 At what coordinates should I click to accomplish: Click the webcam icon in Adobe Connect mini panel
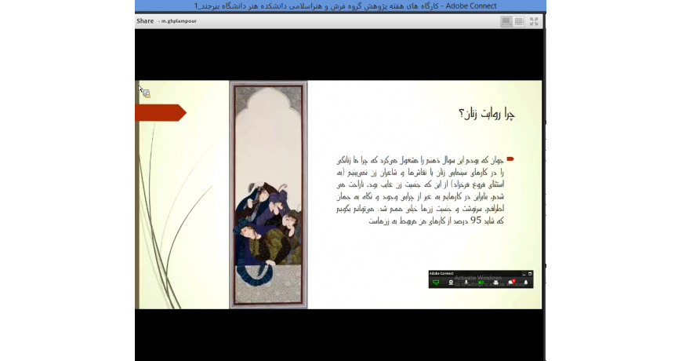click(x=451, y=283)
